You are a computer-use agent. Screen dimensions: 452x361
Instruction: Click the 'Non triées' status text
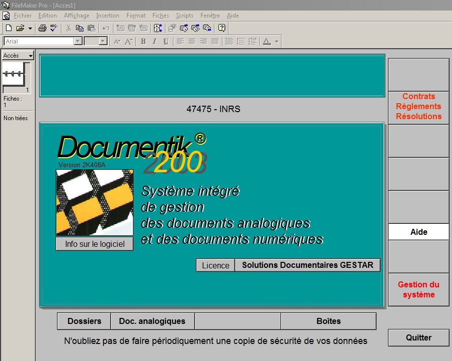tap(15, 118)
